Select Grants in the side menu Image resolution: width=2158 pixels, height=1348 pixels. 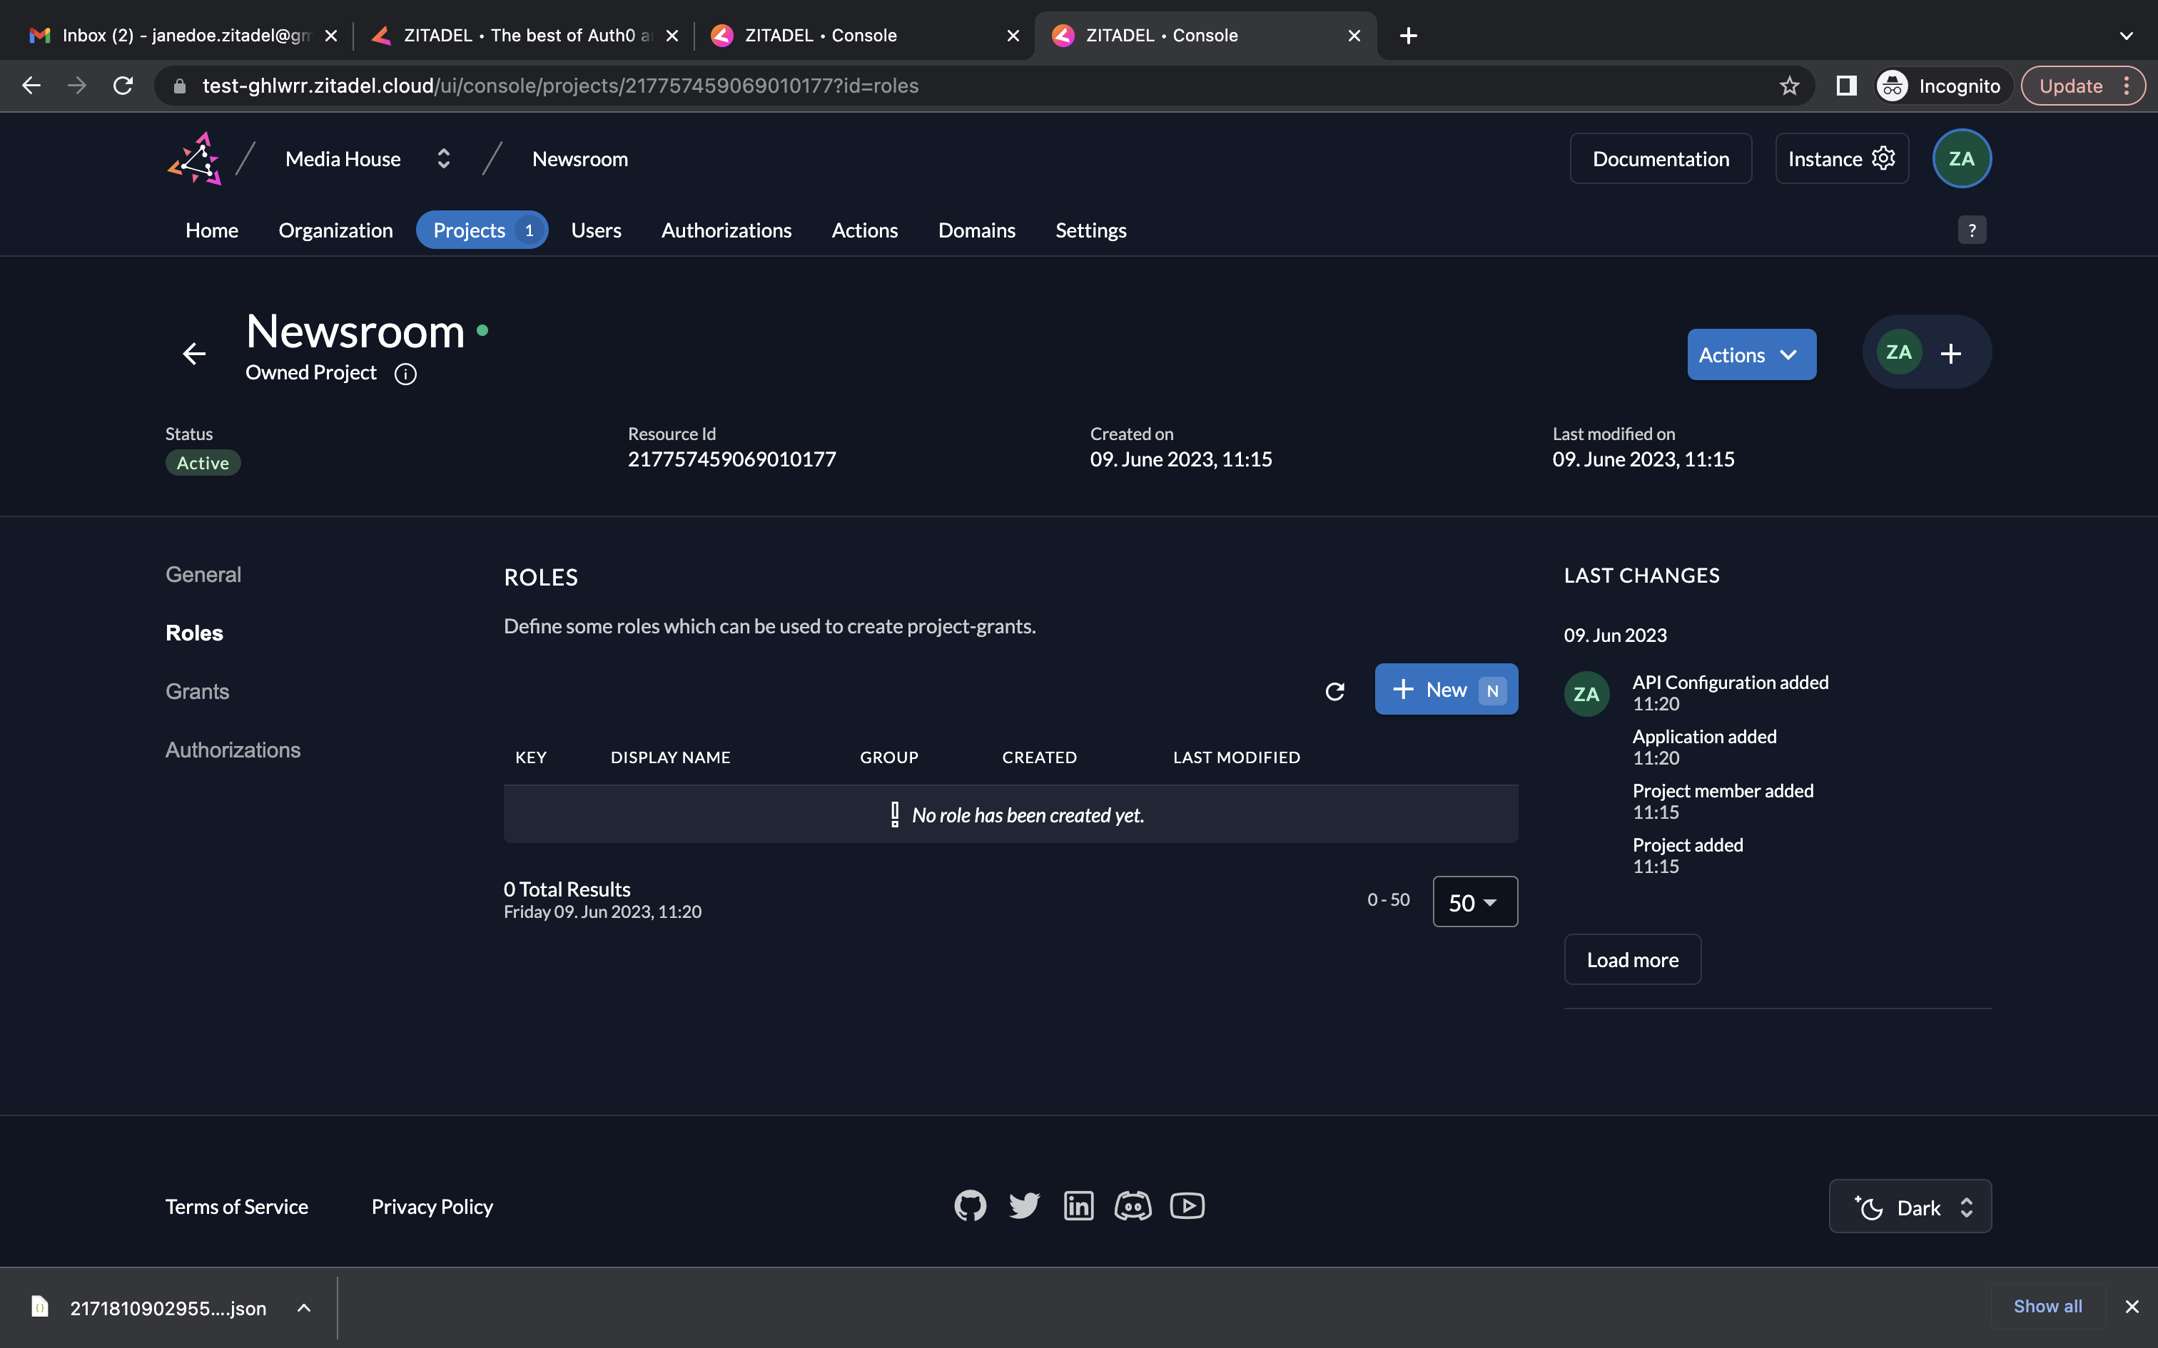point(197,691)
